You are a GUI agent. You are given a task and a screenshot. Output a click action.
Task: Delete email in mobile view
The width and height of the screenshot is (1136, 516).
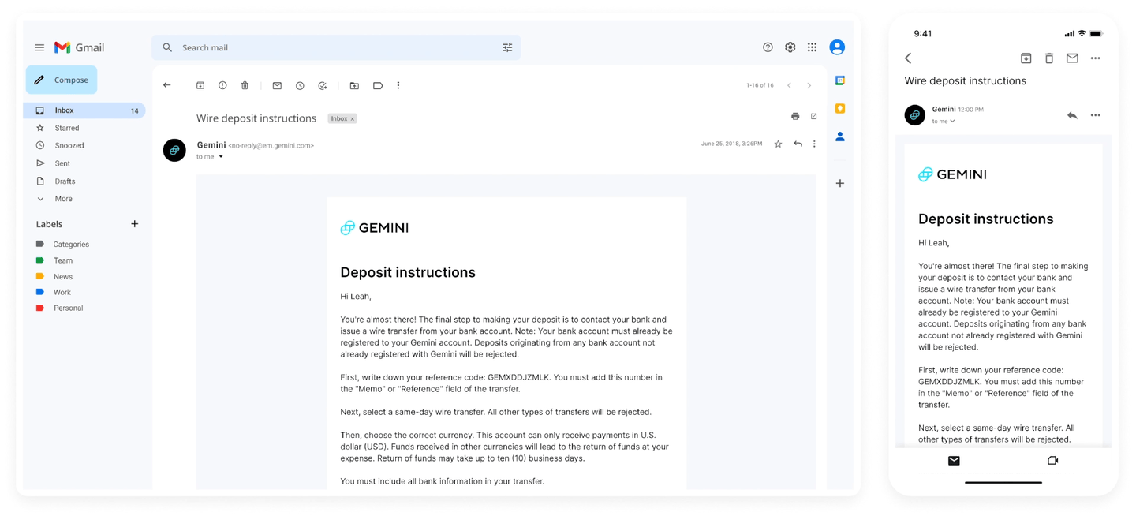1048,58
